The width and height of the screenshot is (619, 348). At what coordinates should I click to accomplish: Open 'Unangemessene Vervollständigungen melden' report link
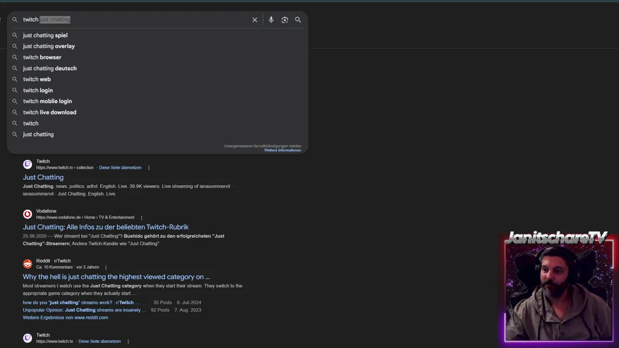coord(263,146)
